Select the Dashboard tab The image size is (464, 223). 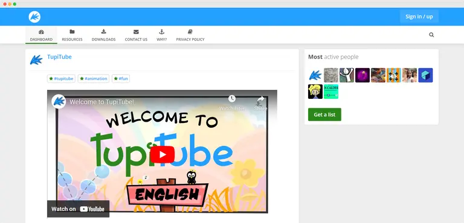[x=41, y=36]
